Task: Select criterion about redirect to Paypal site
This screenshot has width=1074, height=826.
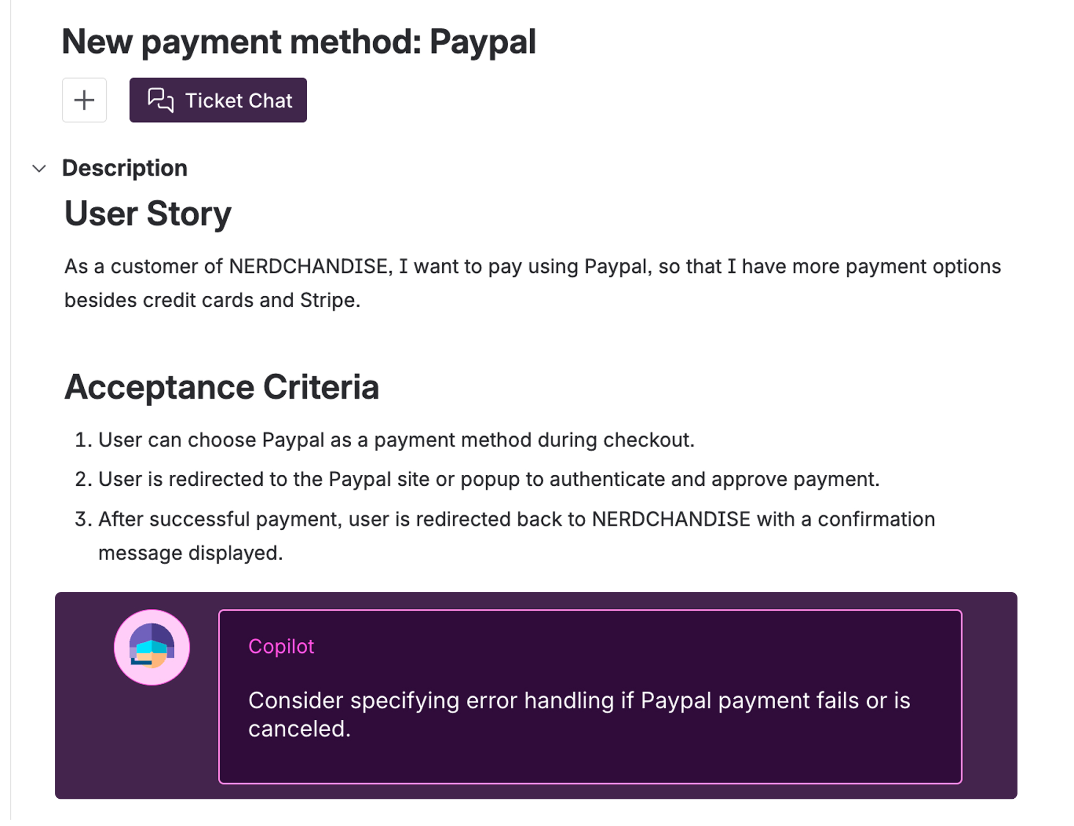Action: click(489, 479)
